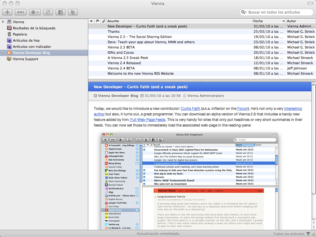Sort by unread status column header

[x=91, y=21]
